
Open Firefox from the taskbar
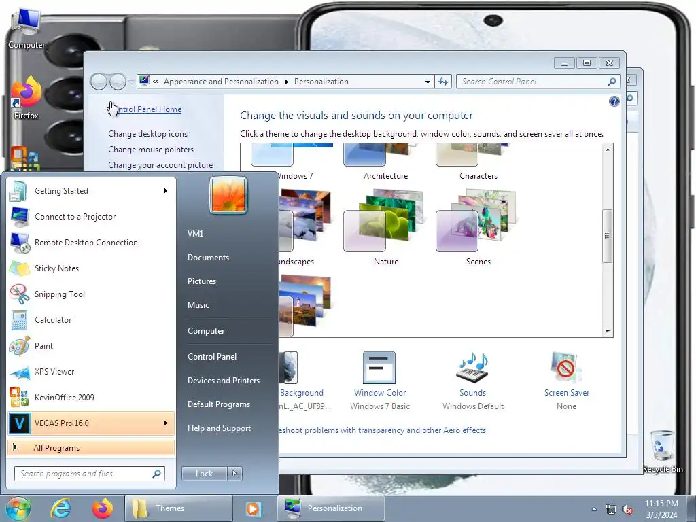(x=103, y=508)
